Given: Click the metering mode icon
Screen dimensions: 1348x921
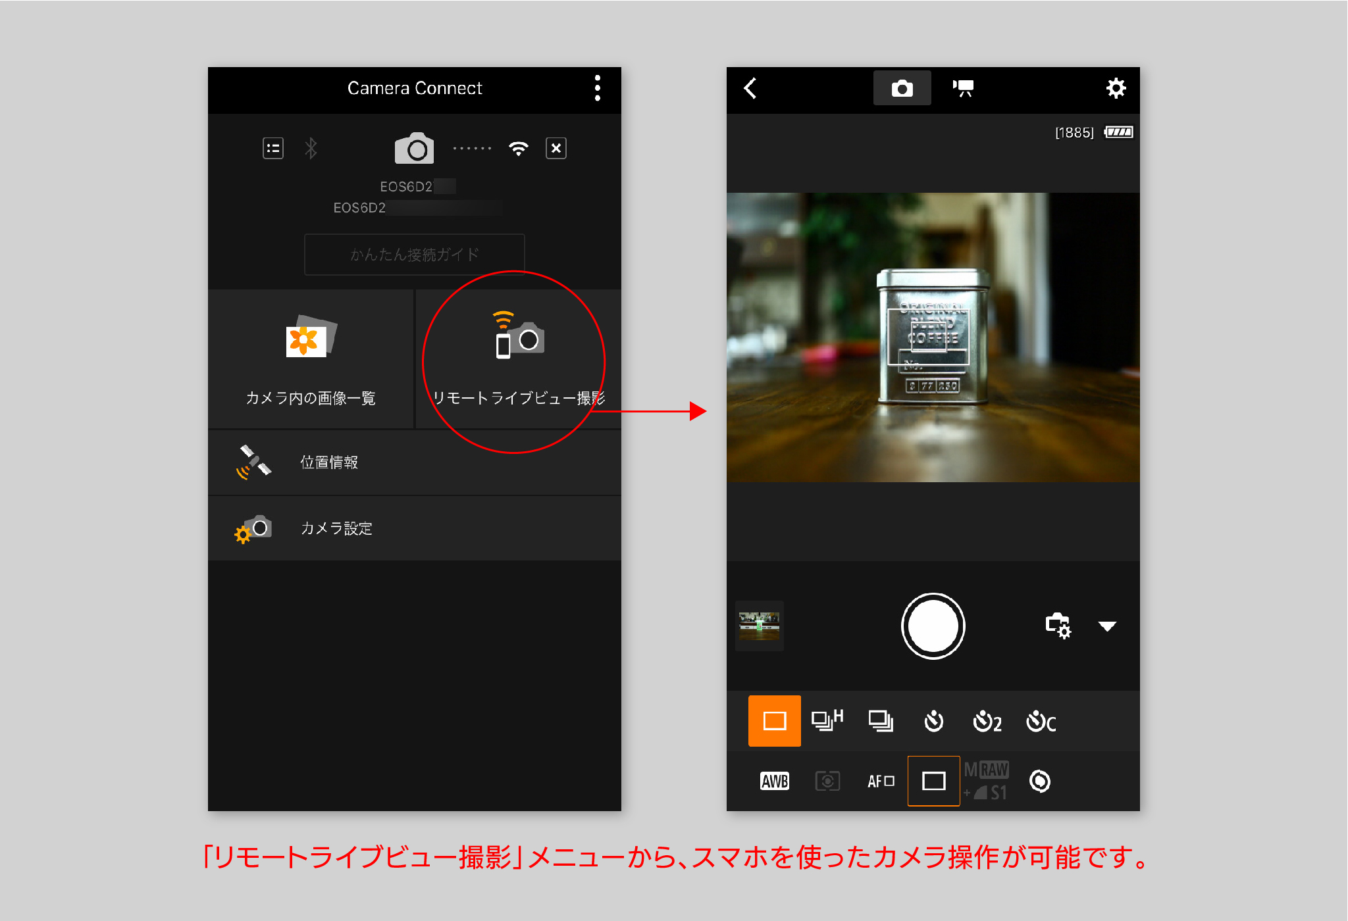Looking at the screenshot, I should tap(827, 780).
